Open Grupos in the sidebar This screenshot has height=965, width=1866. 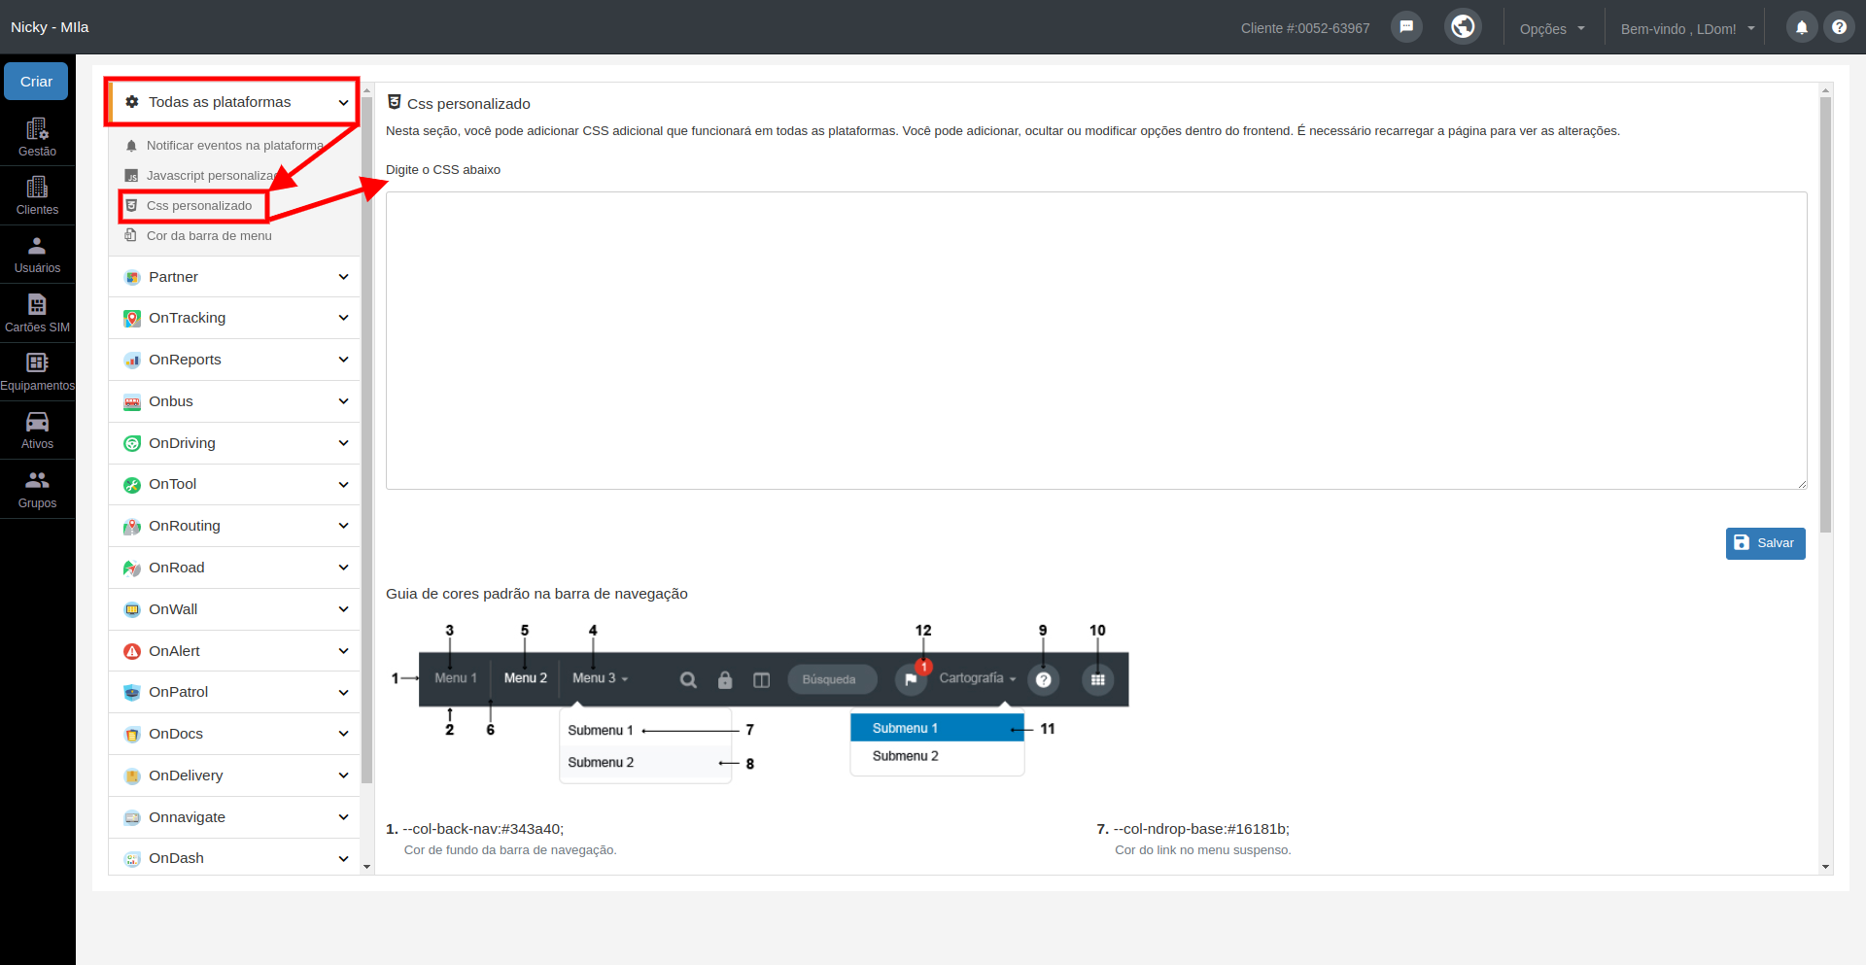(x=37, y=489)
